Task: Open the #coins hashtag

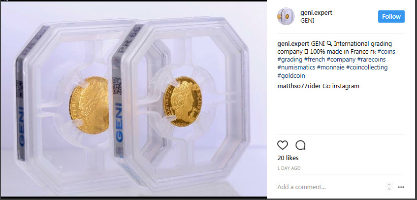Action: (x=386, y=51)
